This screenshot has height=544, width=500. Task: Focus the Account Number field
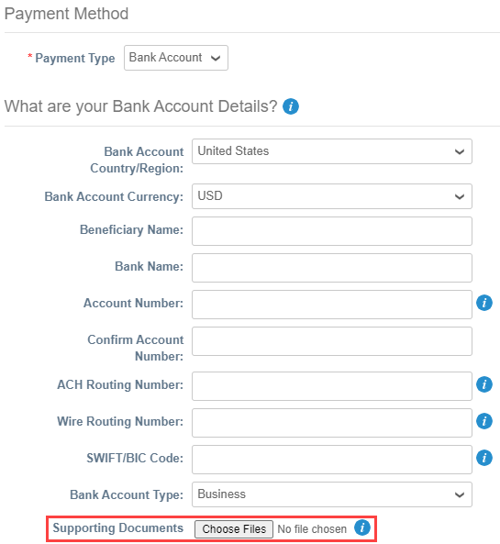[x=332, y=305]
